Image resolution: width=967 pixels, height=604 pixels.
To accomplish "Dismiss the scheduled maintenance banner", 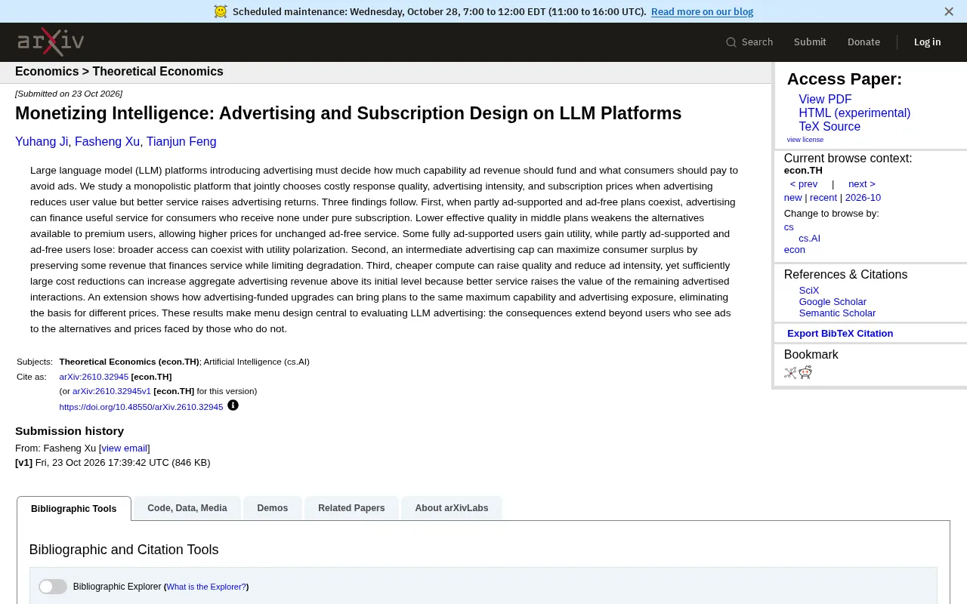I will pos(949,11).
